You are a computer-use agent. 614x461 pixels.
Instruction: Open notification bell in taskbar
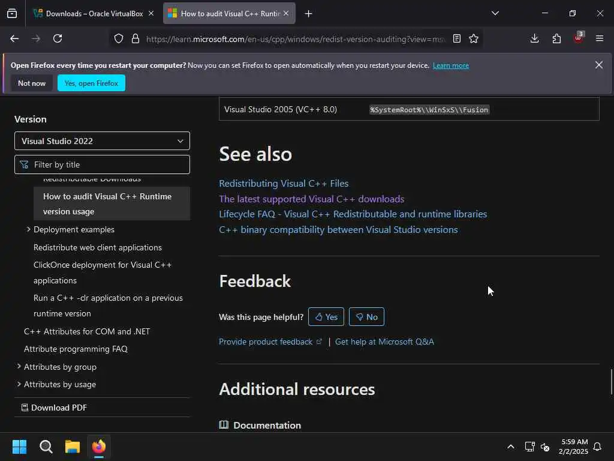(x=598, y=447)
